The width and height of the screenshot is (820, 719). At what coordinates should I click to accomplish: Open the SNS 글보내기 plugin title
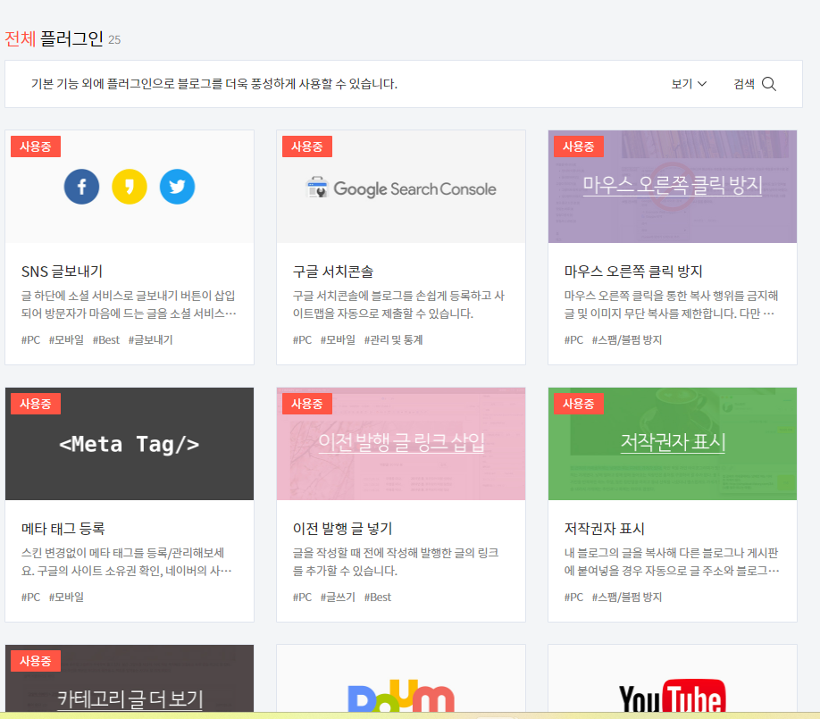pyautogui.click(x=62, y=272)
